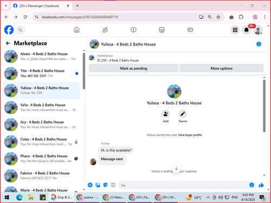Open Microsoft Edge from the taskbar
This screenshot has width=271, height=203.
[19, 198]
